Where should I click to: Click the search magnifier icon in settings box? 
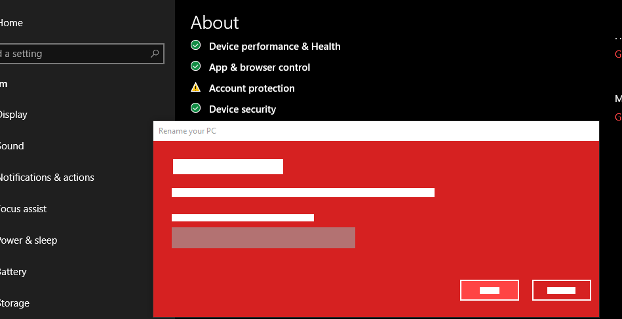tap(155, 54)
